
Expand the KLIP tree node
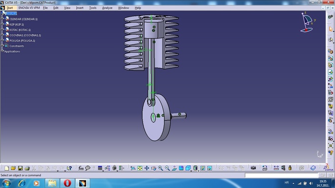[x=2, y=24]
